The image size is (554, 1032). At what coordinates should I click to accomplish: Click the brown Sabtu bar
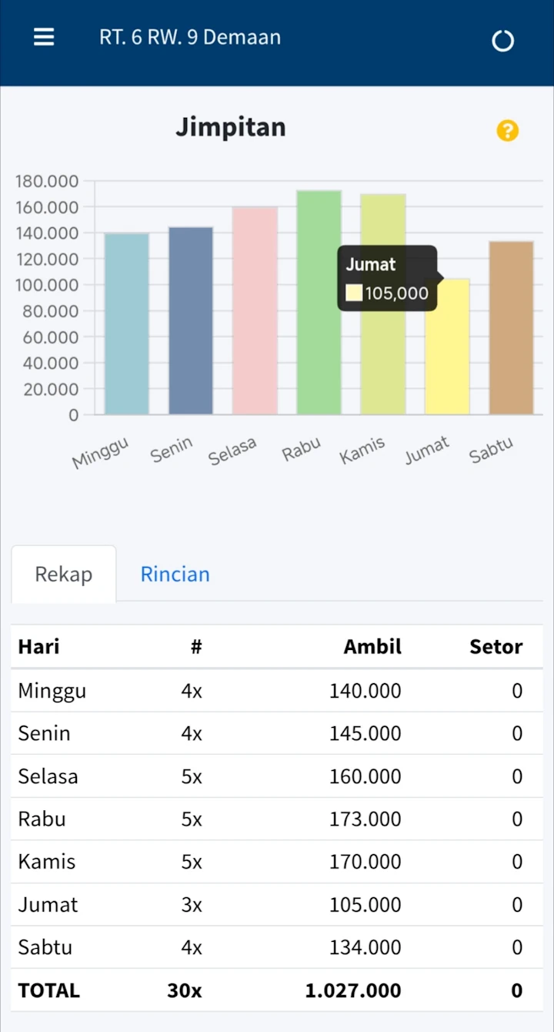pyautogui.click(x=511, y=328)
